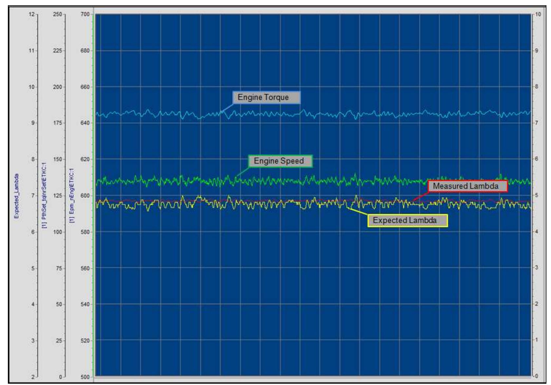Screen dimensions: 551x385
Task: Click the 500 value at the axis bottom
Action: click(86, 376)
